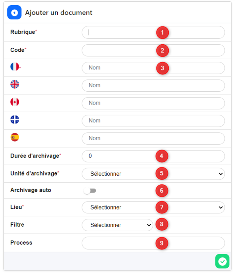Click the green validate checkmark button

(222, 261)
